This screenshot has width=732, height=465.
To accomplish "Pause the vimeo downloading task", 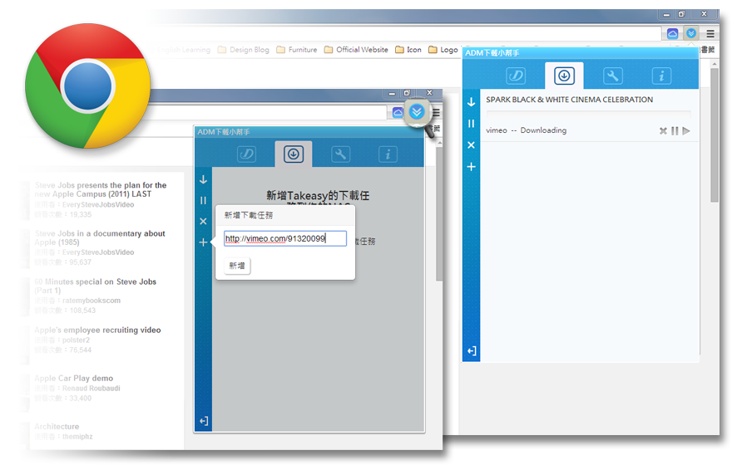I will 675,131.
